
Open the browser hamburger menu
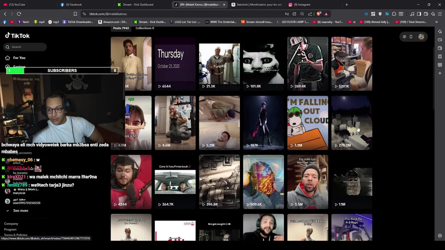click(x=440, y=14)
